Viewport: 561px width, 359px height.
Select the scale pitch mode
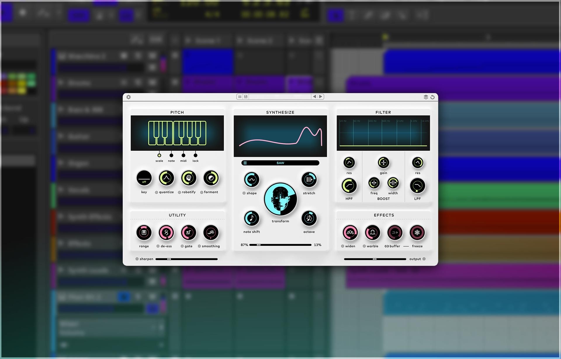[159, 155]
